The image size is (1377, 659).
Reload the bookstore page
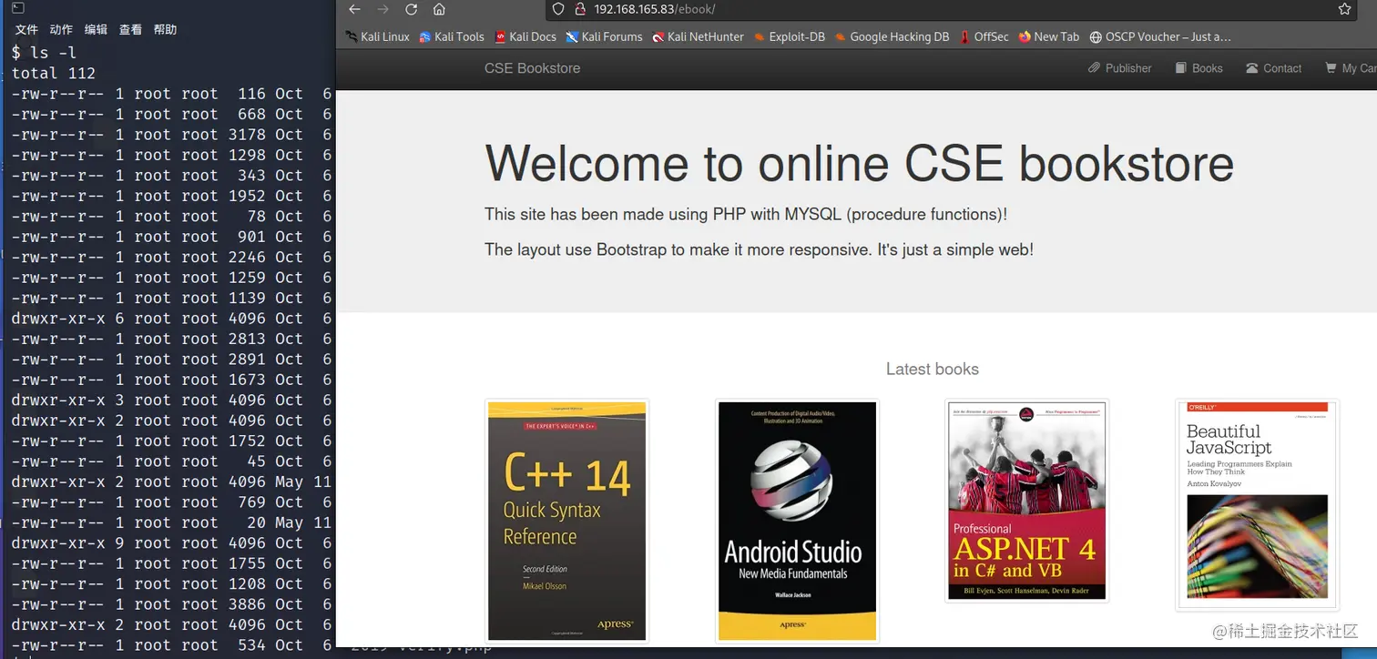(x=411, y=9)
